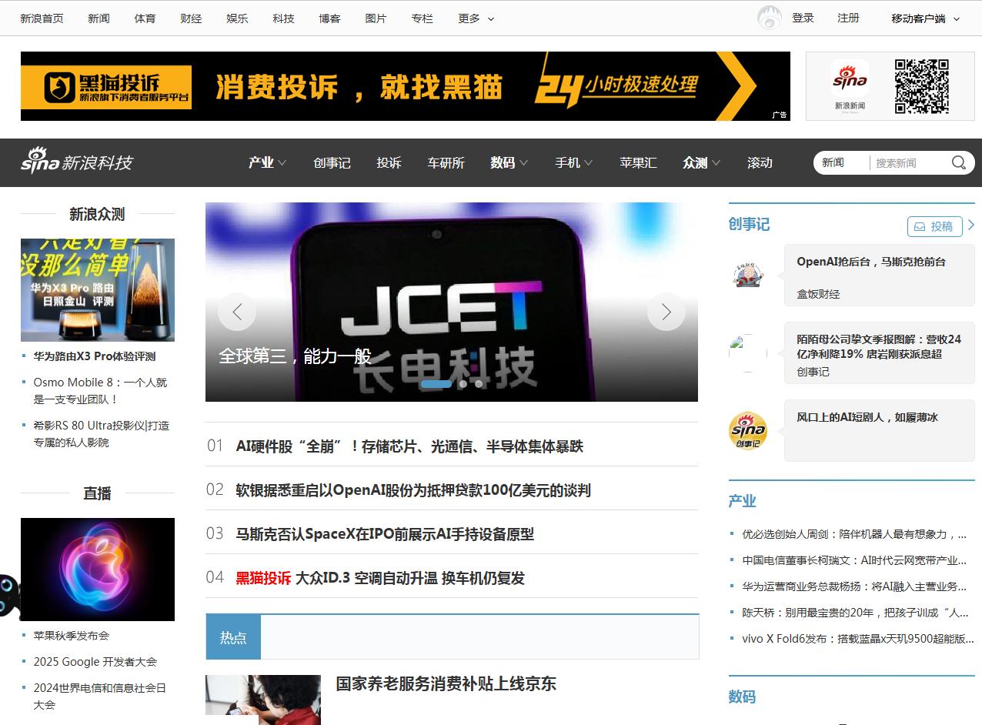Open headline 01 AI硬件股全崩
Viewport: 982px width, 725px height.
(409, 446)
